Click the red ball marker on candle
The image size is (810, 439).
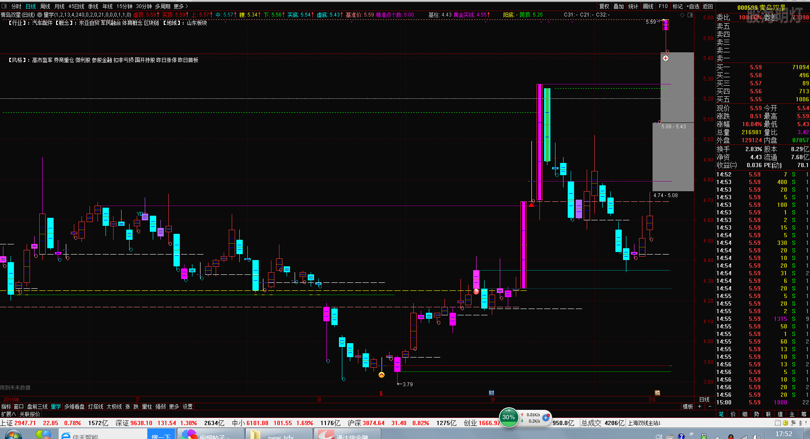476,291
